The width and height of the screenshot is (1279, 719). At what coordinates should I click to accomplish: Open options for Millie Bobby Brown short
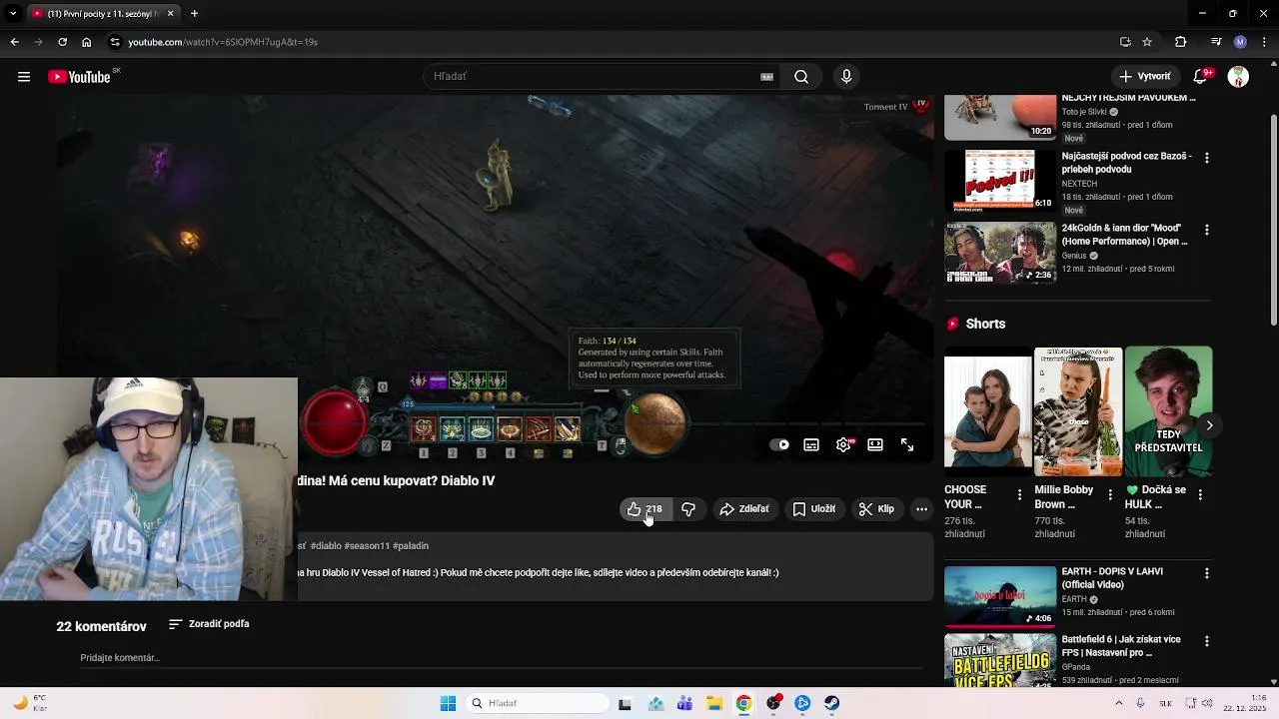[x=1110, y=495]
